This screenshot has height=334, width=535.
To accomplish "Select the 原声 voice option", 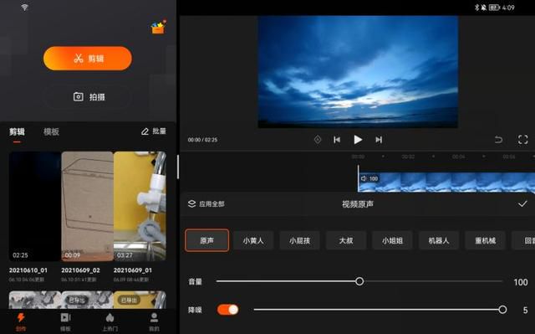I will (206, 240).
